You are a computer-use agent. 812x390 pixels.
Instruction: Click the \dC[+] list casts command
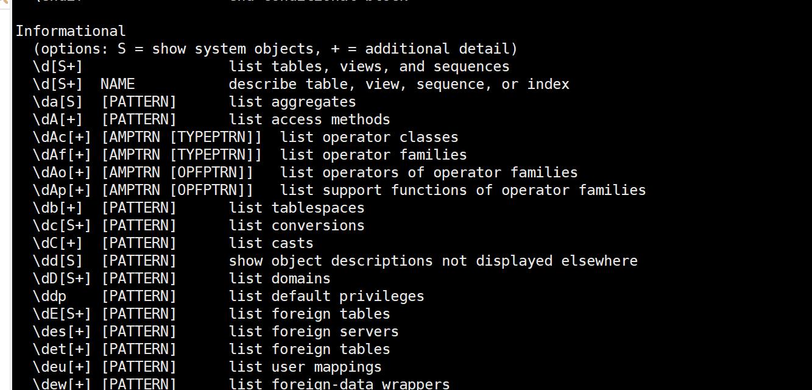click(x=173, y=243)
